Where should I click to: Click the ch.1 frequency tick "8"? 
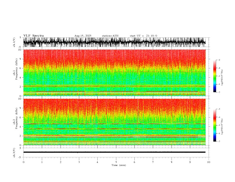(x=21, y=59)
